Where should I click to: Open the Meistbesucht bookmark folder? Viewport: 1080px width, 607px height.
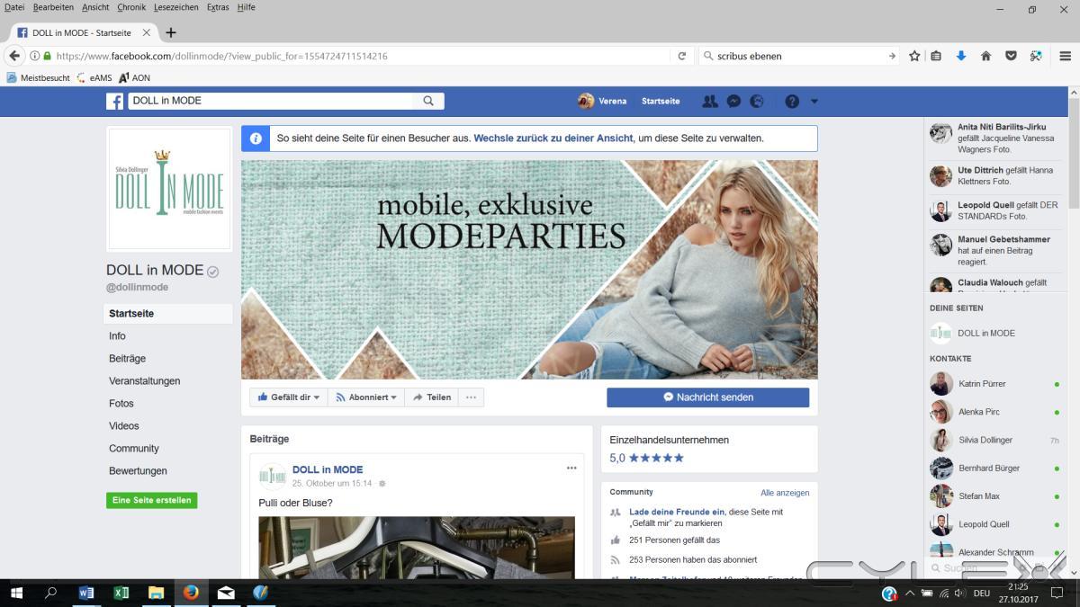tap(38, 78)
